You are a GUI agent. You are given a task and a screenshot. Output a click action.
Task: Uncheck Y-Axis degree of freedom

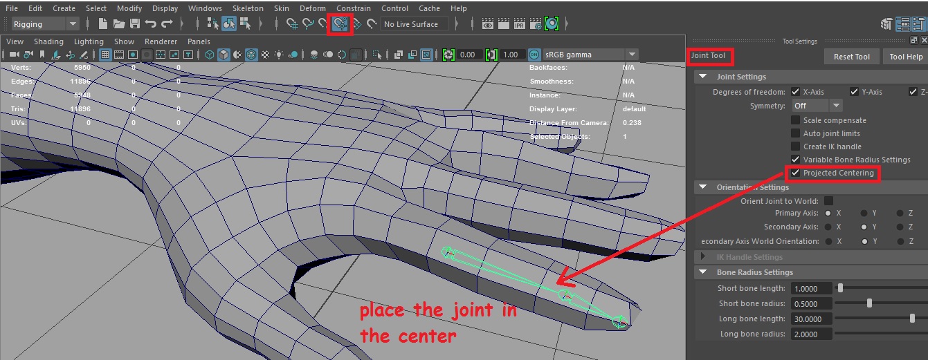click(x=854, y=92)
